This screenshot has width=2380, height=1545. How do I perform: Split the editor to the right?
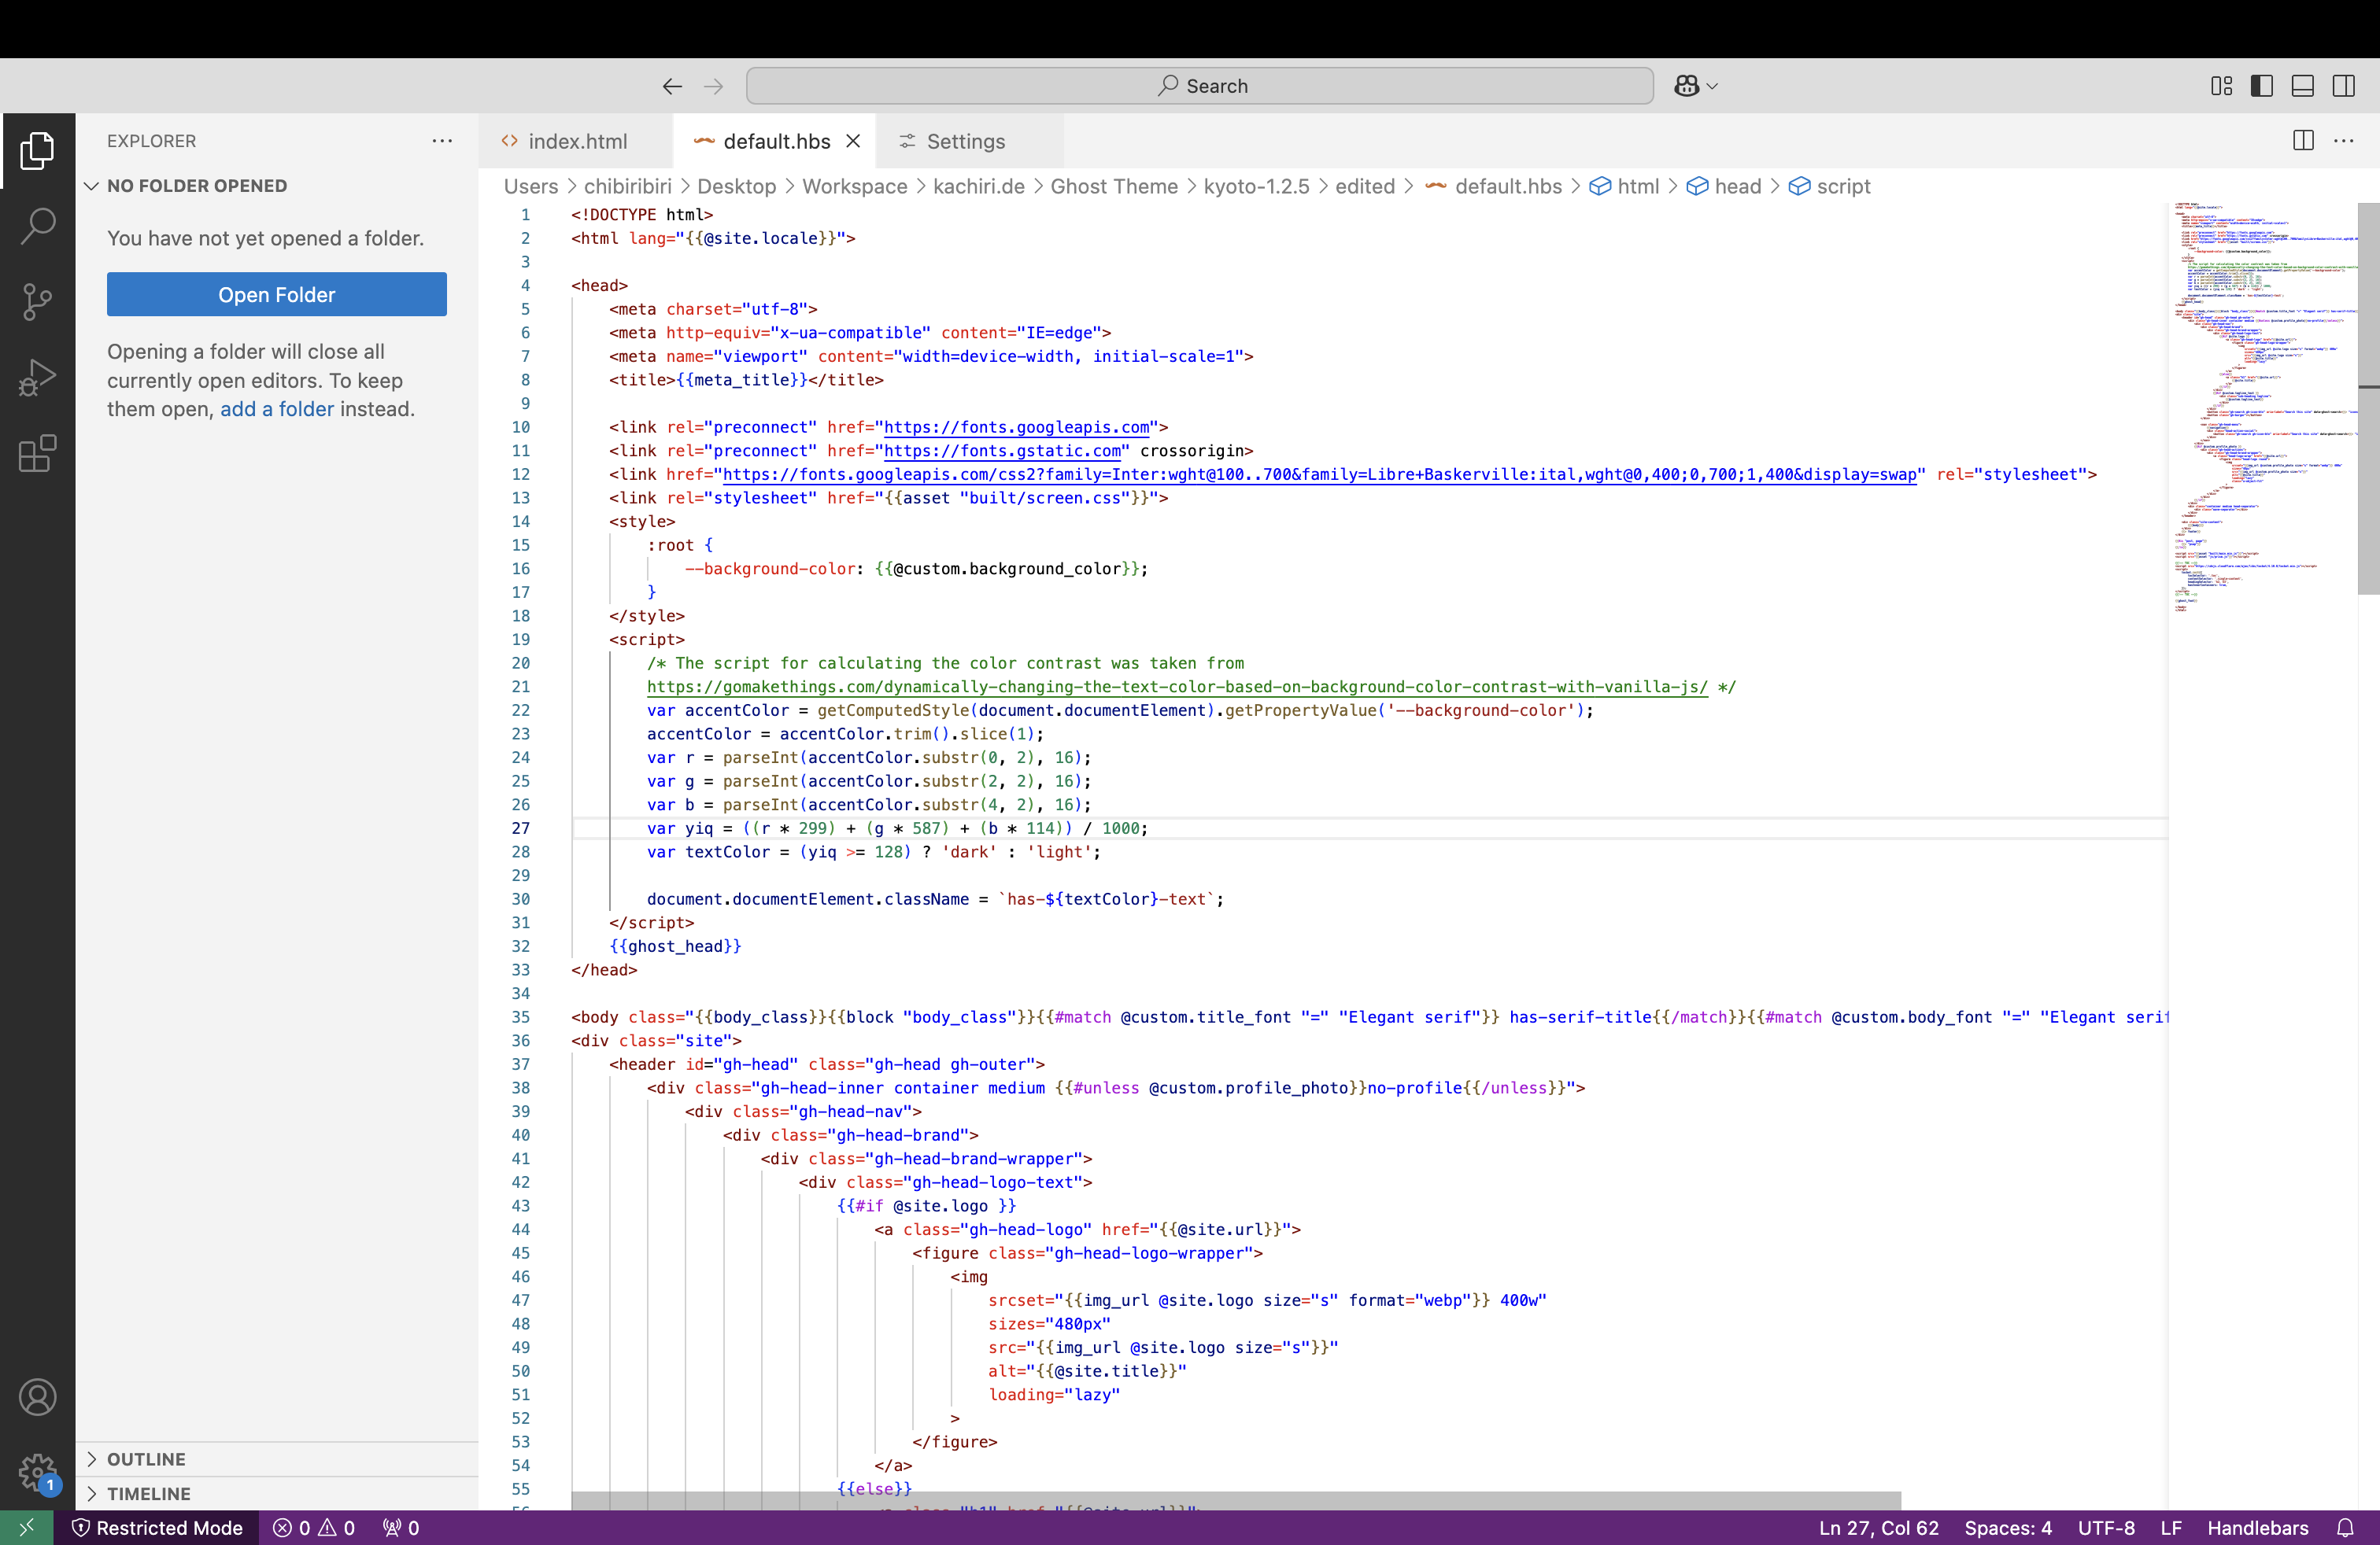tap(2303, 141)
